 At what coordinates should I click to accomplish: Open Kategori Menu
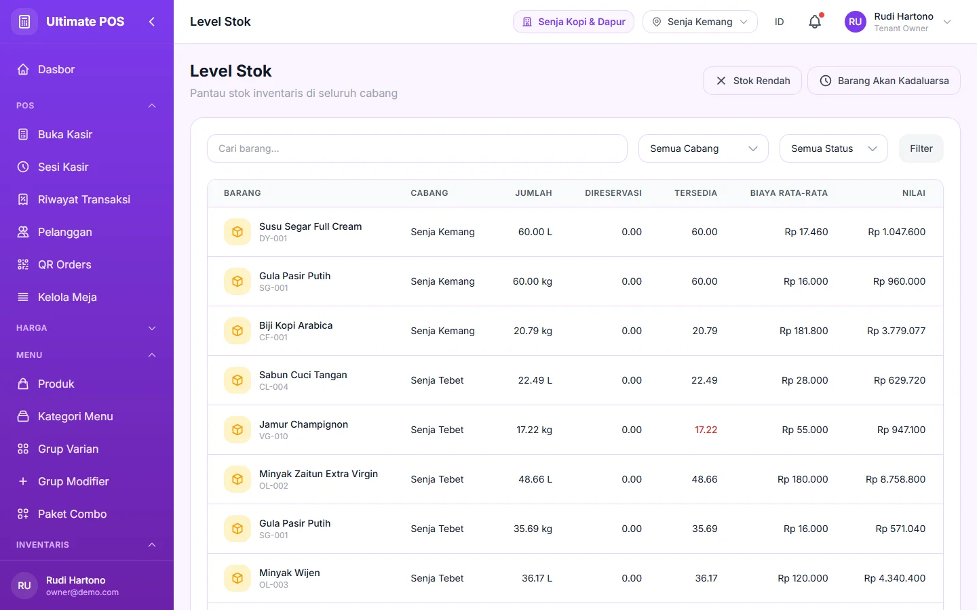click(87, 416)
